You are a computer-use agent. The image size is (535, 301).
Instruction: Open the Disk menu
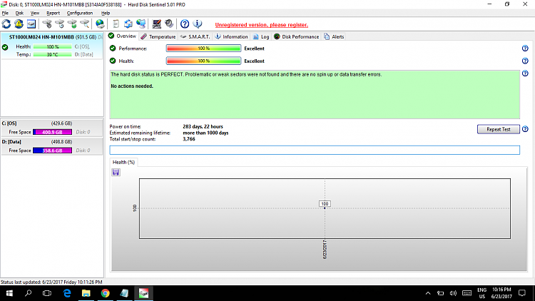pos(19,13)
